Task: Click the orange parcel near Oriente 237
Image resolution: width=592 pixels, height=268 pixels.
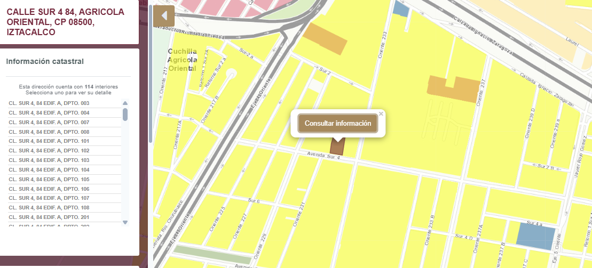Action: 454,89
